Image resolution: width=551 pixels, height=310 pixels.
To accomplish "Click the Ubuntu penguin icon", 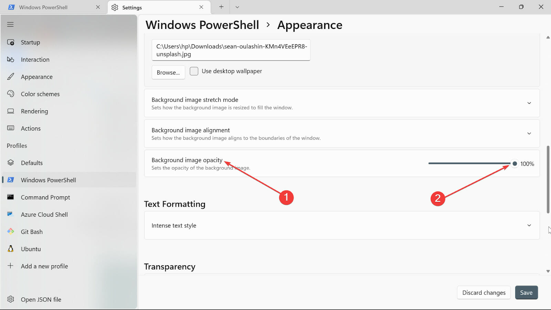I will 11,249.
